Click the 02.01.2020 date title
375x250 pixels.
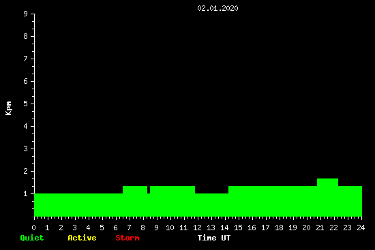coord(217,8)
